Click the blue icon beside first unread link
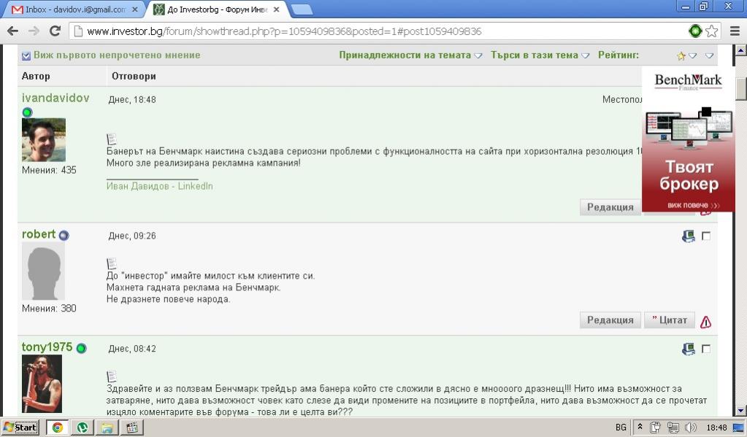Image resolution: width=747 pixels, height=437 pixels. (x=26, y=55)
